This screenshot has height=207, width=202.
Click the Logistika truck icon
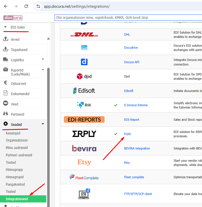5,60
